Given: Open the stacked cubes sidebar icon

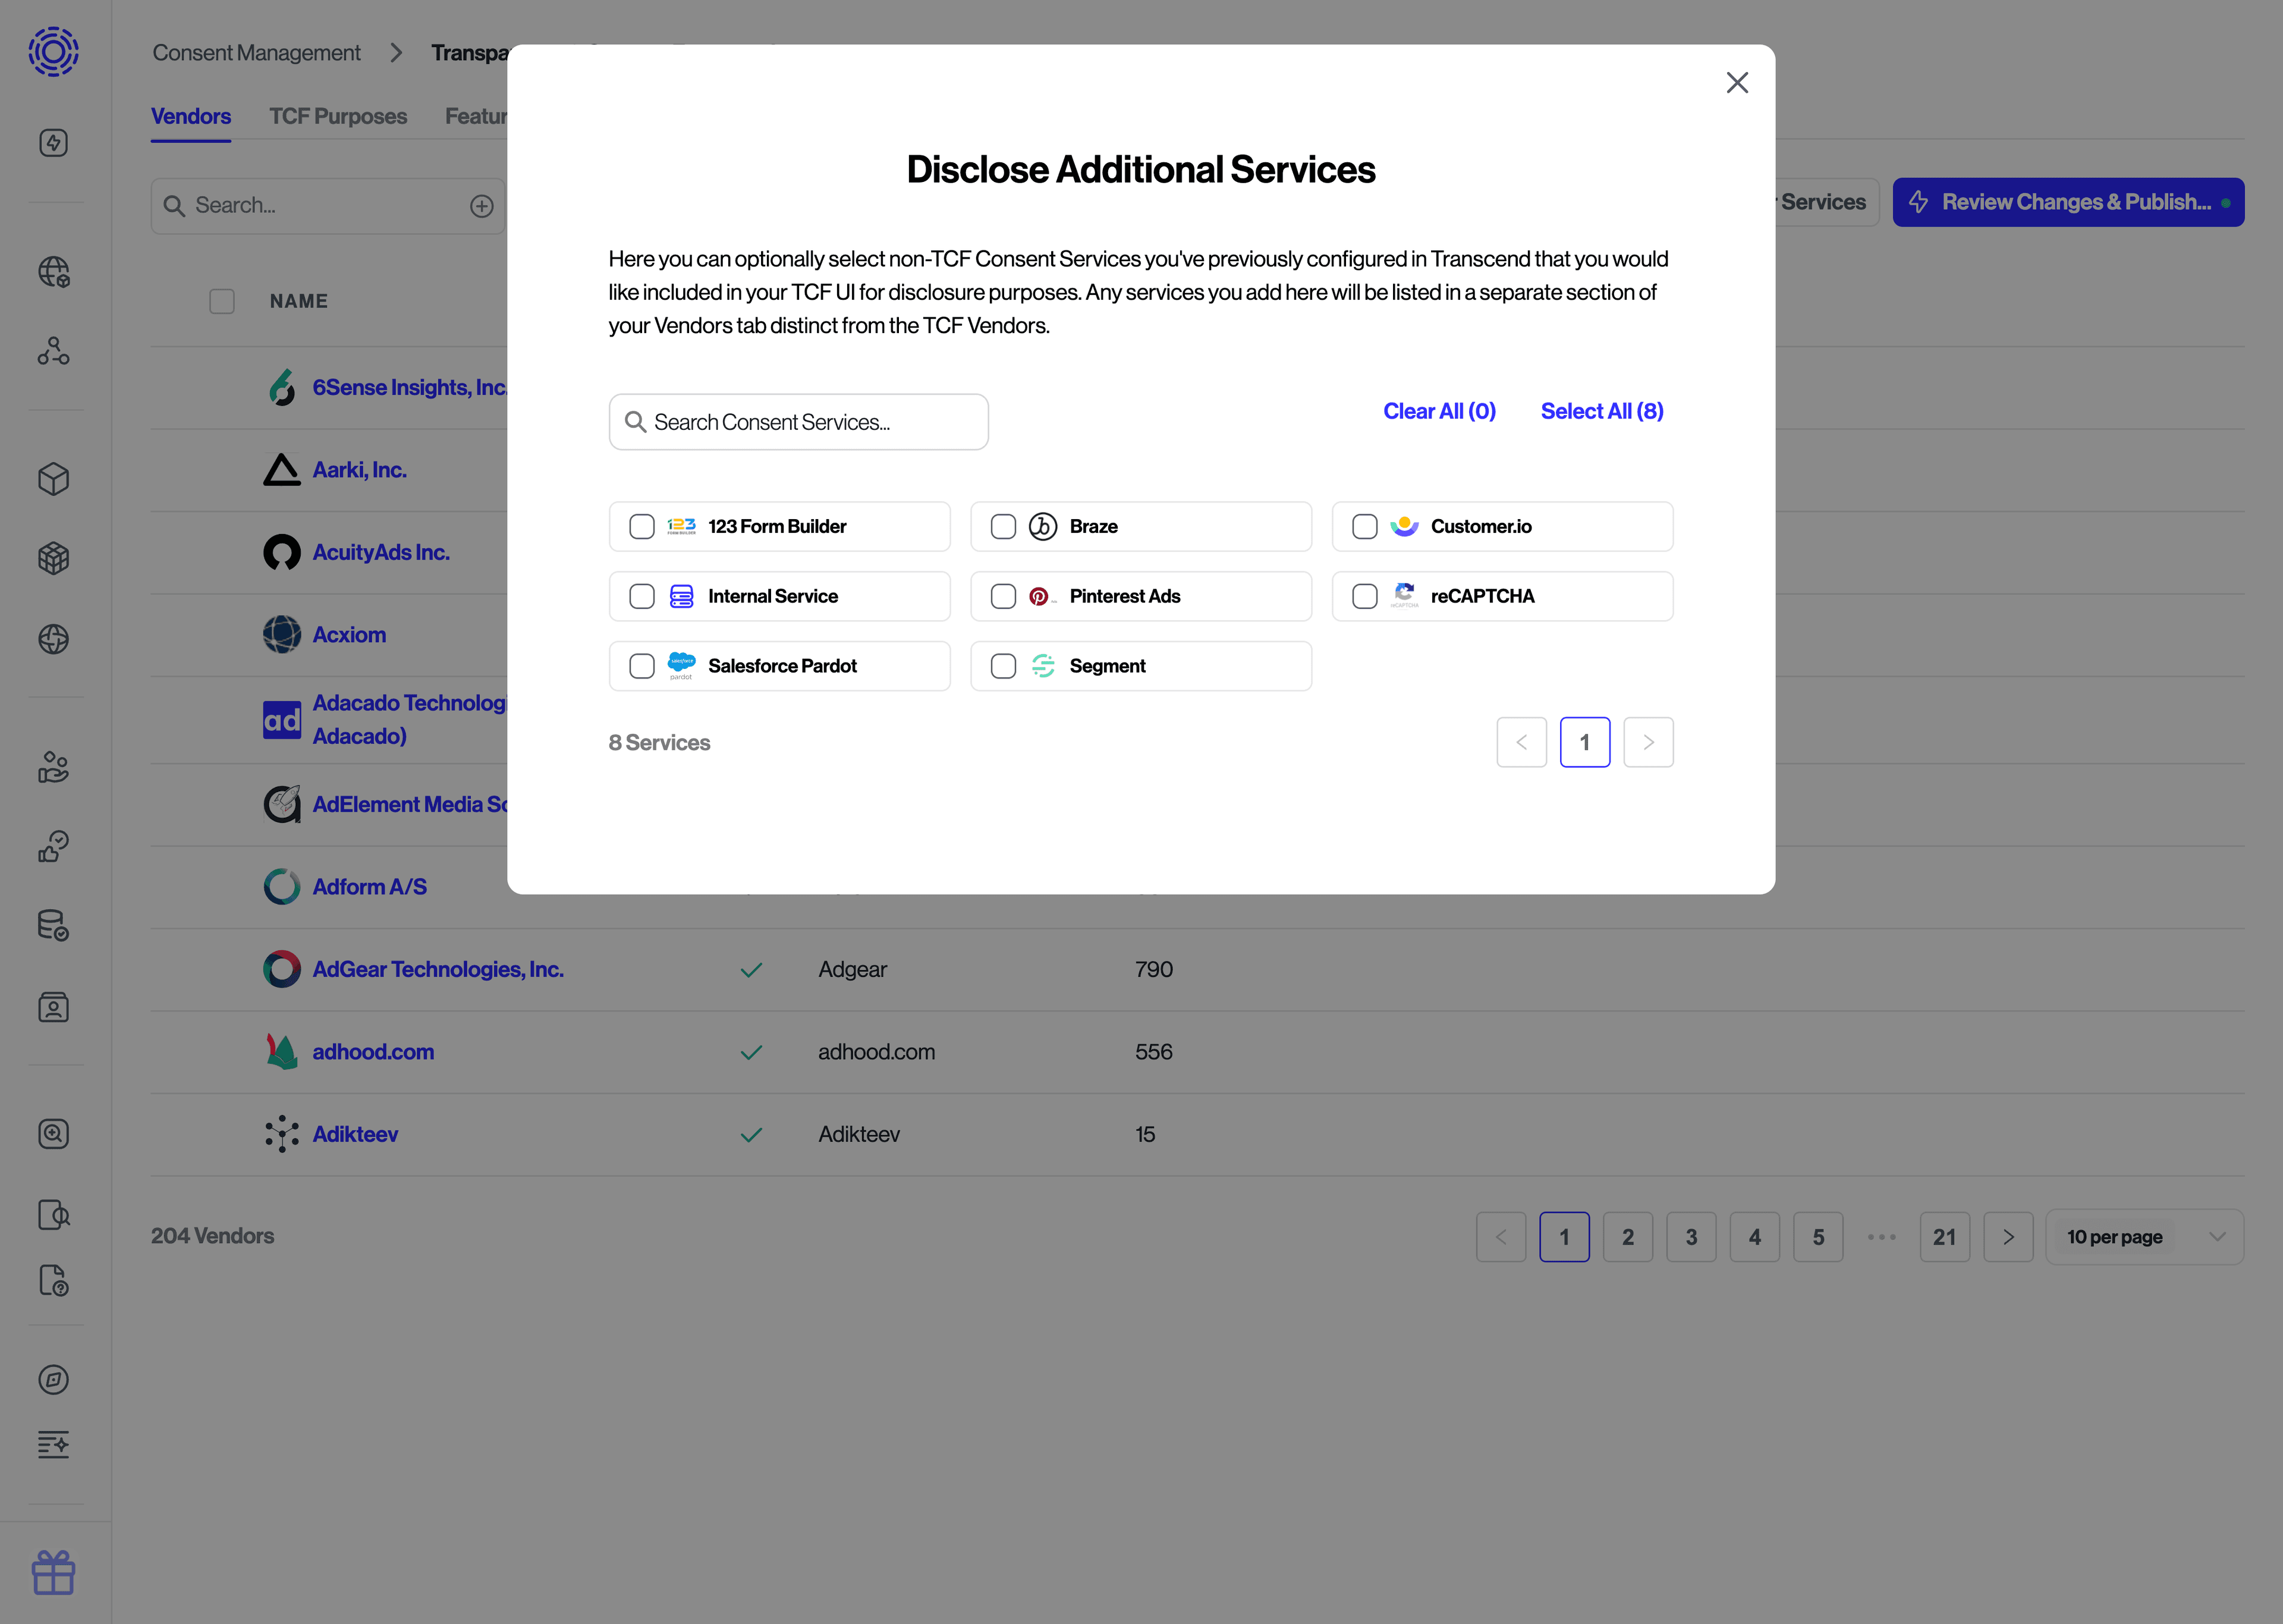Looking at the screenshot, I should tap(53, 559).
